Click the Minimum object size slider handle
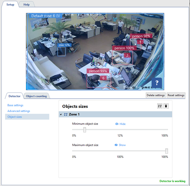 (84, 130)
